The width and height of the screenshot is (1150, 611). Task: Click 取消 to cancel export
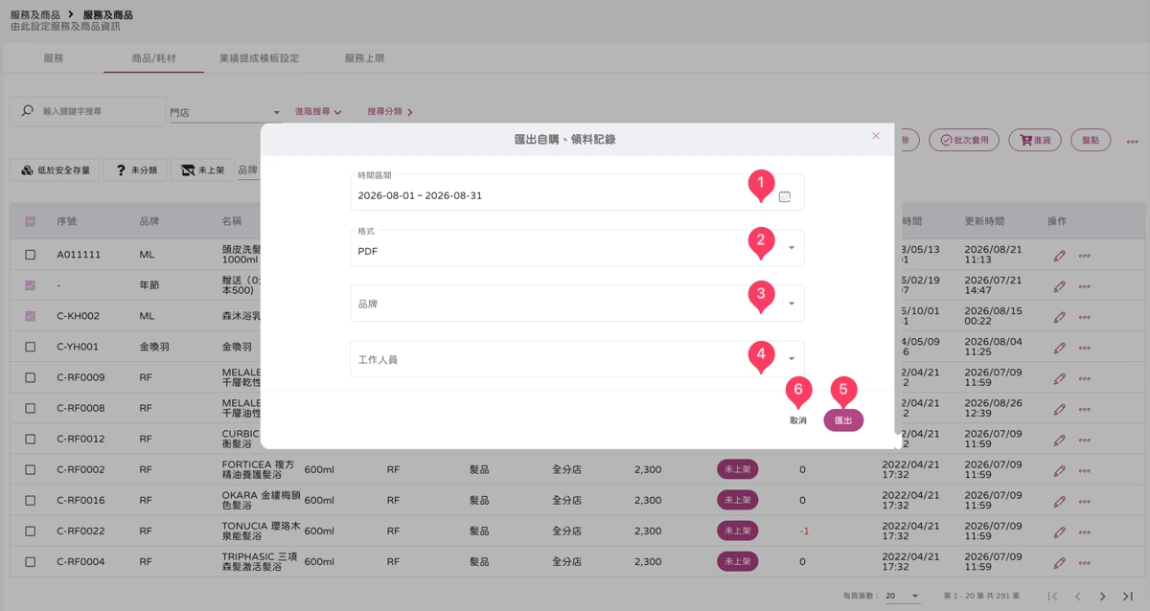[x=798, y=420]
